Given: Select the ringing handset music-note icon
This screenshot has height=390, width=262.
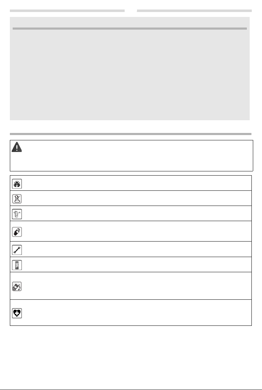Looking at the screenshot, I should 17,287.
